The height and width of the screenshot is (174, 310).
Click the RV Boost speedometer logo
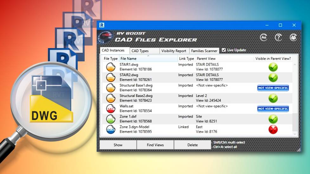[105, 37]
